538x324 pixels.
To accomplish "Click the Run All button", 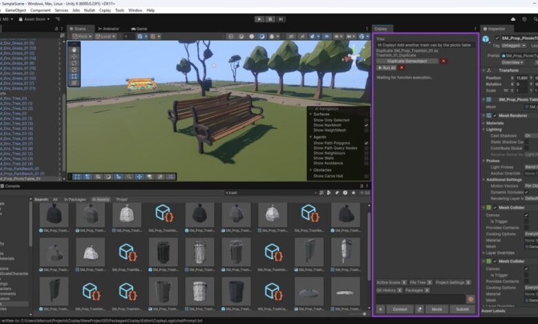I will pyautogui.click(x=386, y=68).
